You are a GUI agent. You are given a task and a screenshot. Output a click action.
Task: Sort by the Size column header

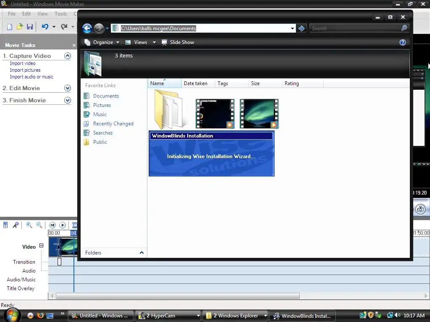[265, 83]
